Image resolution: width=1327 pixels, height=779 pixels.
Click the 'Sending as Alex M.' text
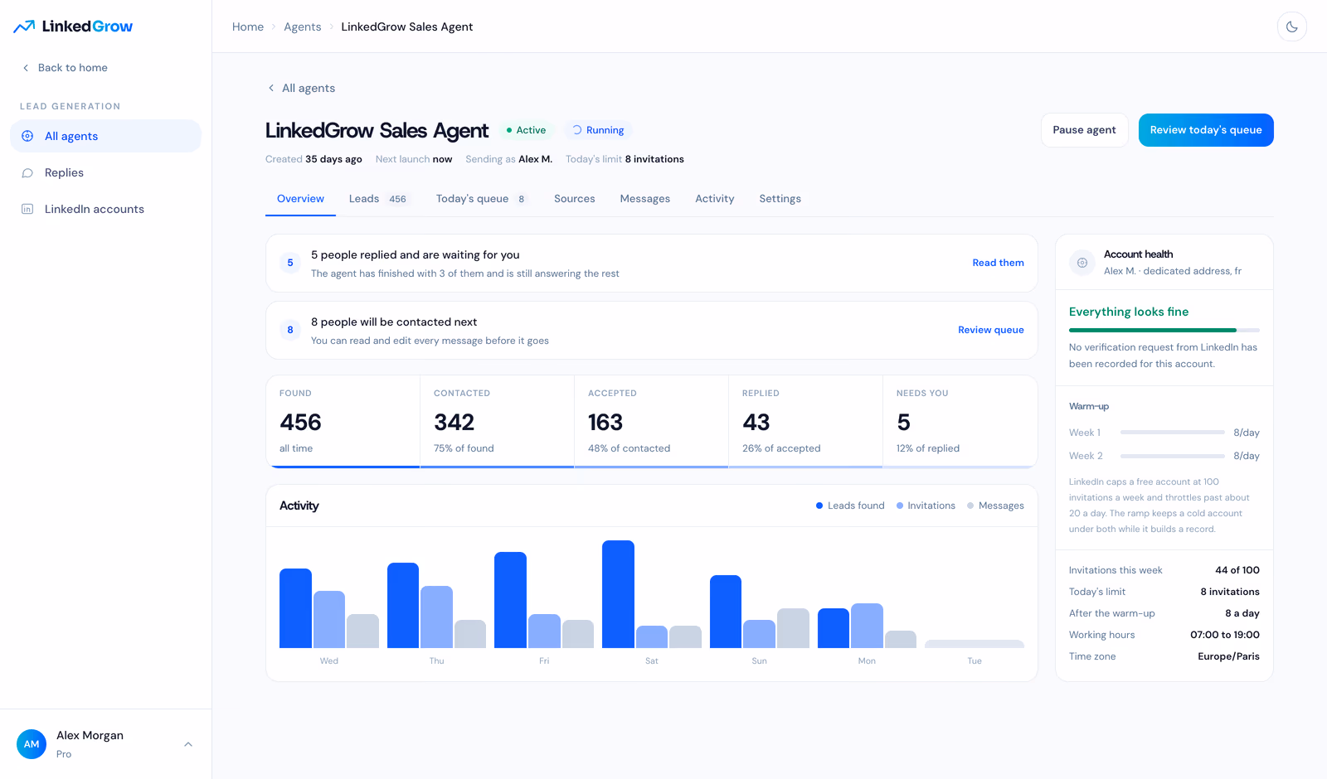(508, 159)
